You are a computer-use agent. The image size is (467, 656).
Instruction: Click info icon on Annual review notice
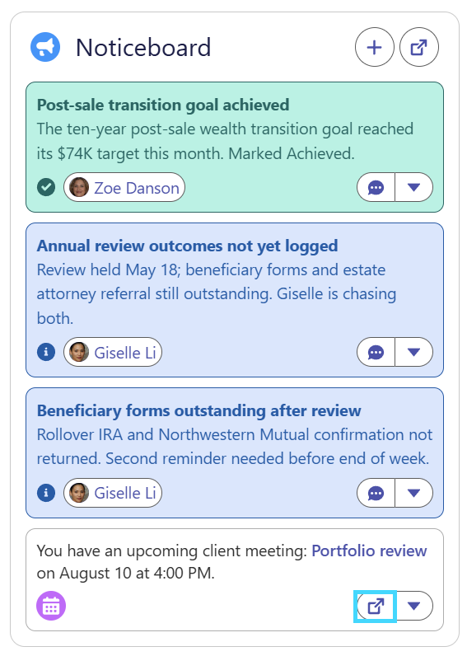click(x=46, y=352)
